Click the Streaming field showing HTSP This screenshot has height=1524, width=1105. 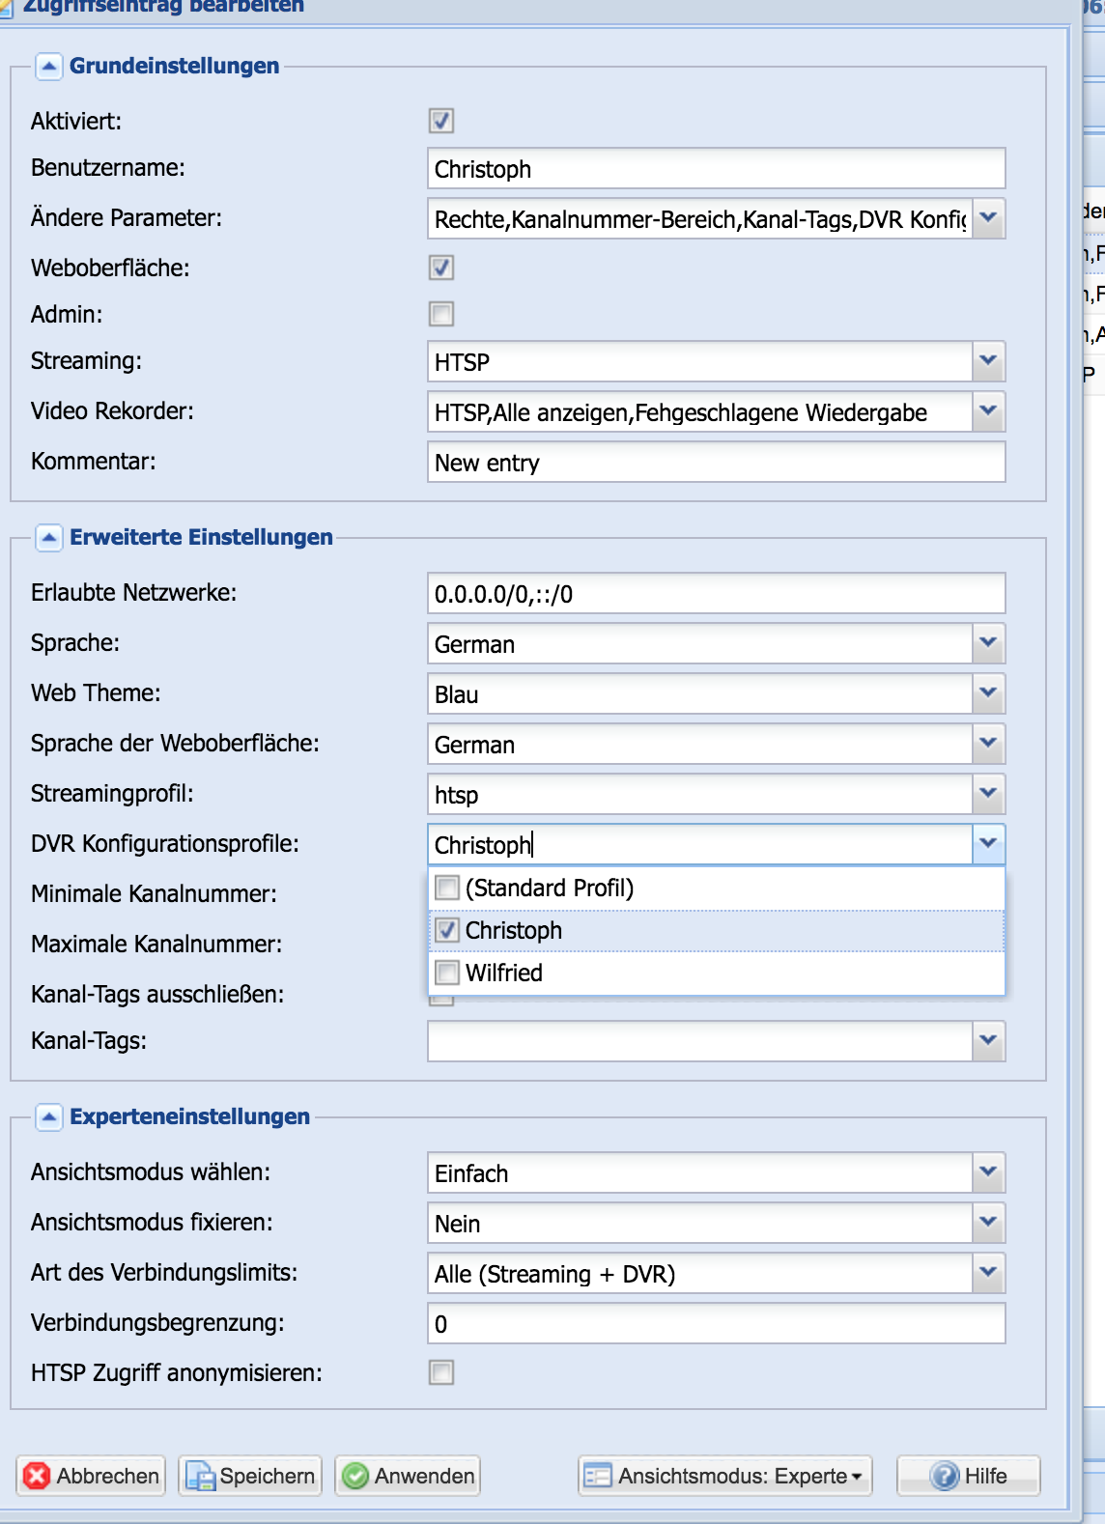(700, 361)
